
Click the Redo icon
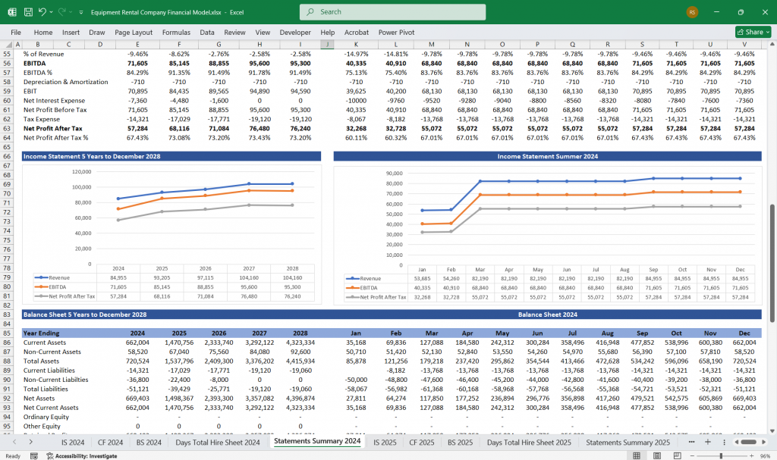64,11
